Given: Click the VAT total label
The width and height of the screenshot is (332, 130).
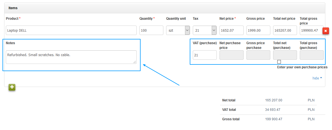Looking at the screenshot, I should (x=229, y=110).
